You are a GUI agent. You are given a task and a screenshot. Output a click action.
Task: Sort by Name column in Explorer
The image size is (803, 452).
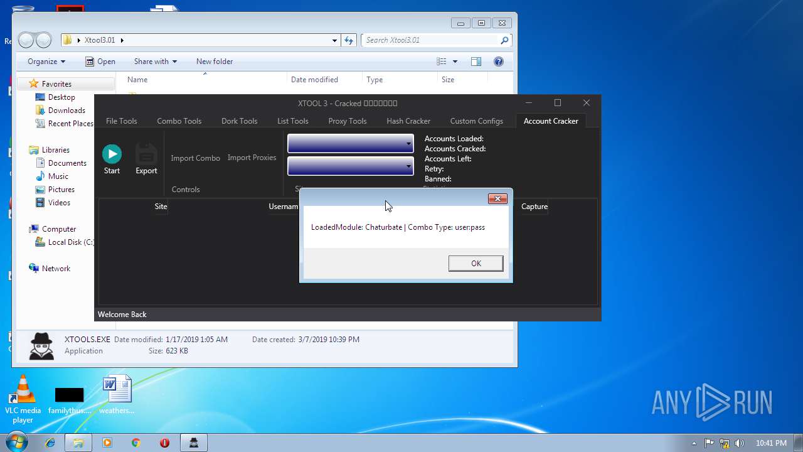[x=137, y=80]
